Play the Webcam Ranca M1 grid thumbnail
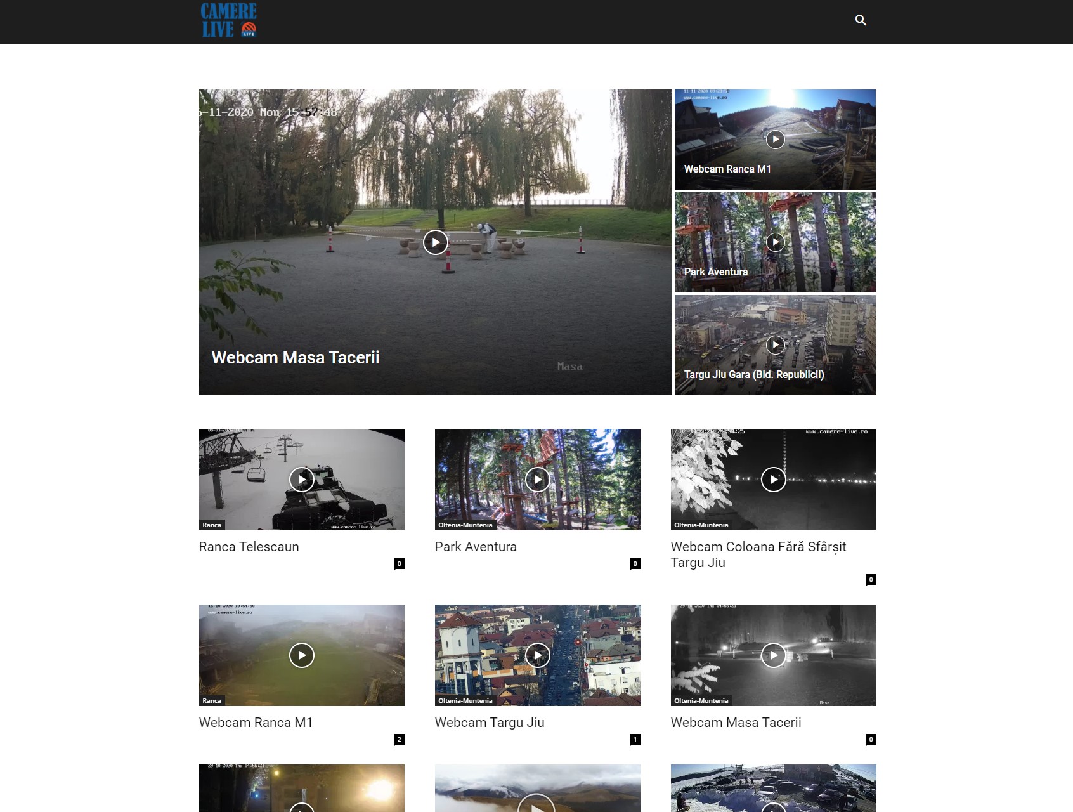This screenshot has height=812, width=1073. 302,655
